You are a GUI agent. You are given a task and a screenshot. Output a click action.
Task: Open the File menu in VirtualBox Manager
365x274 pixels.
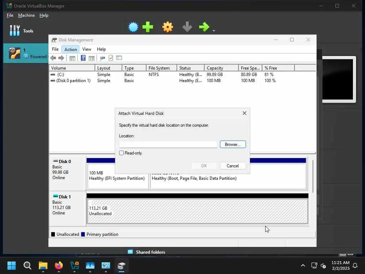click(10, 15)
